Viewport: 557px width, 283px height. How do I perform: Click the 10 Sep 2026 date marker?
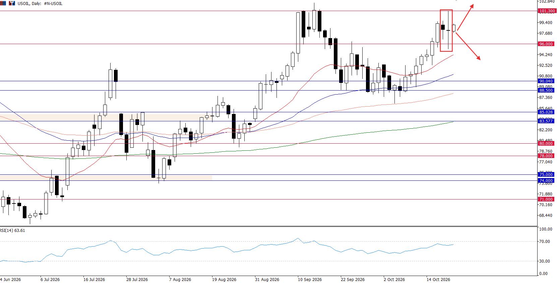click(x=310, y=279)
